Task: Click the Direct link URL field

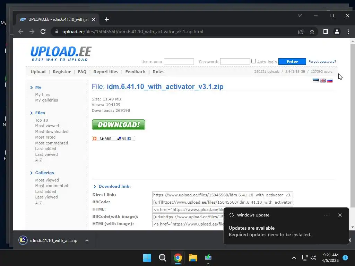Action: pyautogui.click(x=222, y=195)
